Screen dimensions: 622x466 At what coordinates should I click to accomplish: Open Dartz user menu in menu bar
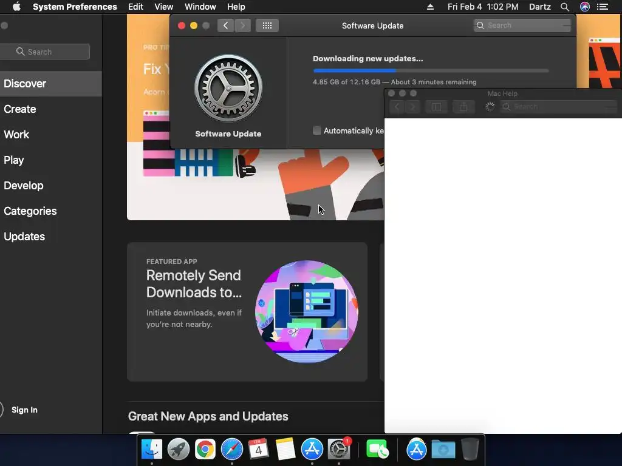[540, 7]
